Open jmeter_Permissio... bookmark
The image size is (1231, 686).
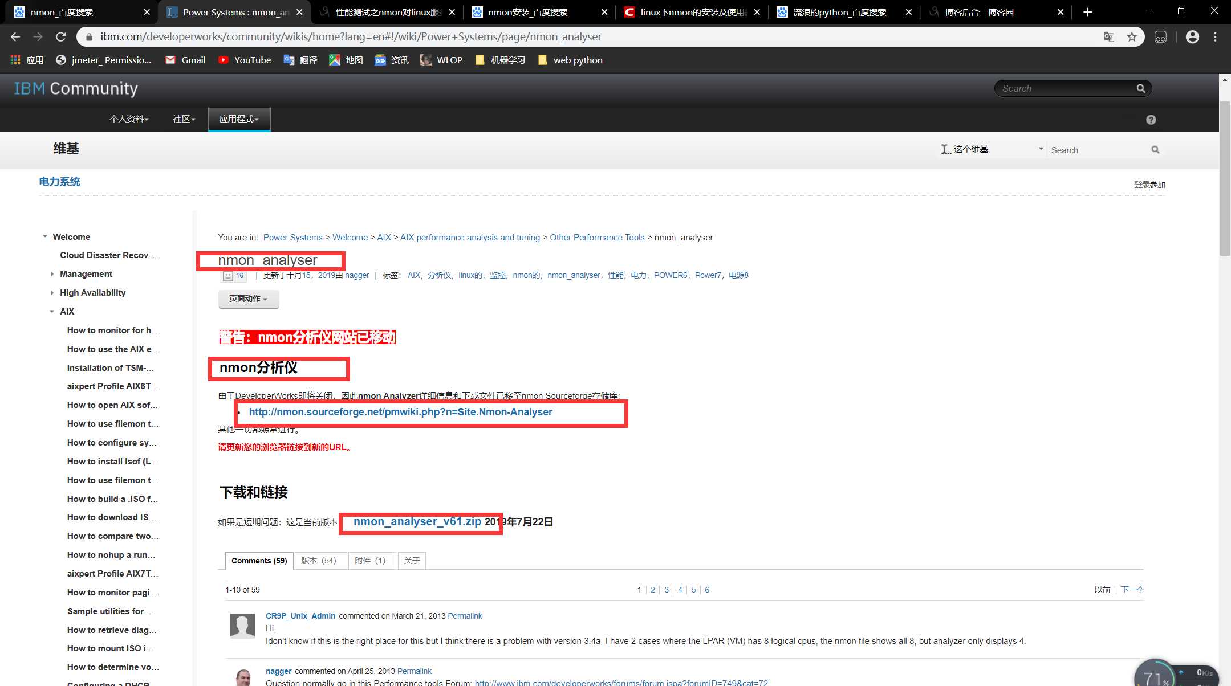click(x=104, y=60)
